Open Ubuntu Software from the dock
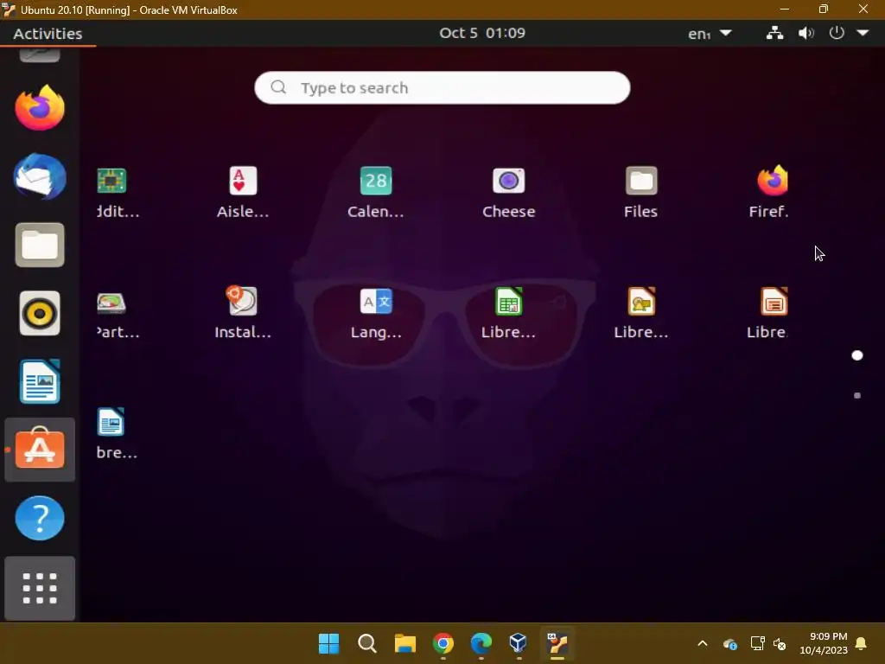Image resolution: width=885 pixels, height=664 pixels. tap(40, 450)
